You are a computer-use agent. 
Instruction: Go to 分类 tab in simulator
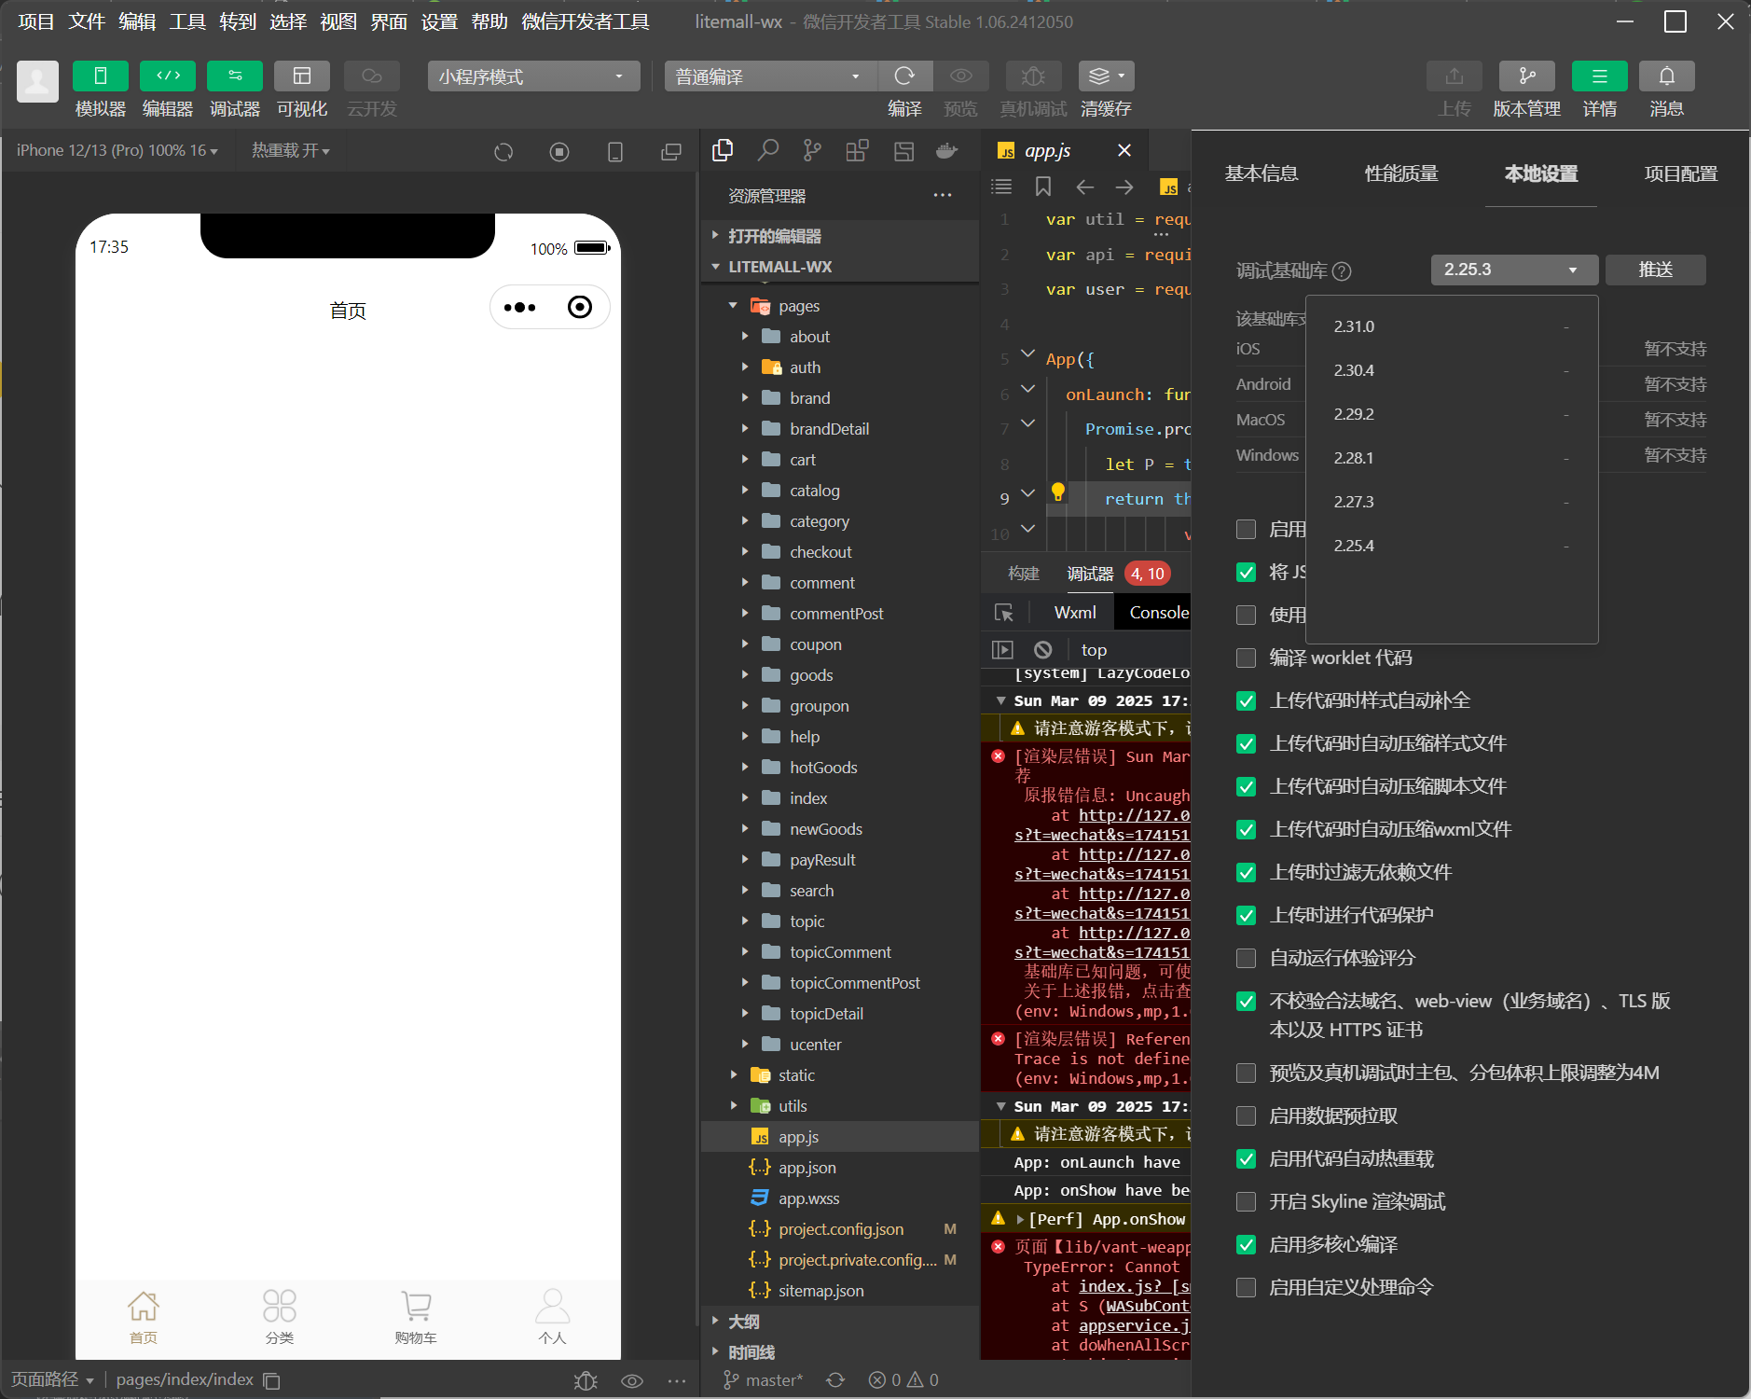[280, 1318]
